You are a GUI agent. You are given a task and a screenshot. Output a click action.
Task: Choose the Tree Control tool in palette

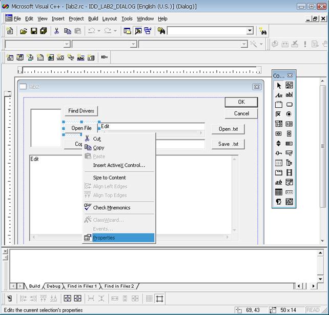289,163
